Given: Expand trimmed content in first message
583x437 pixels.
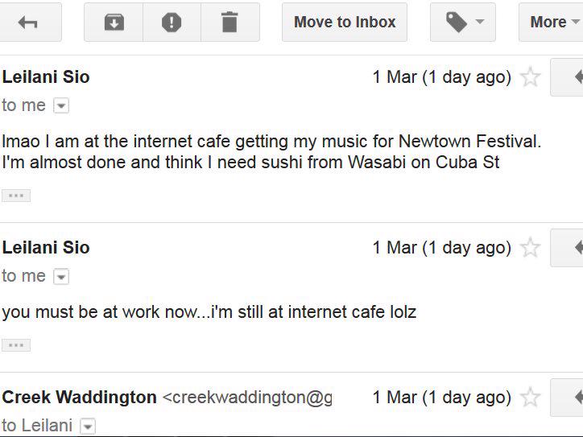Looking at the screenshot, I should point(16,196).
